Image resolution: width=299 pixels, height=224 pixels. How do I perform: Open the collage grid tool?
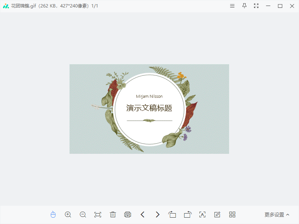point(232,215)
